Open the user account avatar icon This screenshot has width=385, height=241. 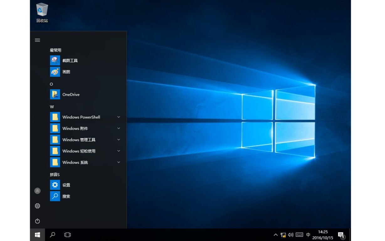pyautogui.click(x=37, y=190)
